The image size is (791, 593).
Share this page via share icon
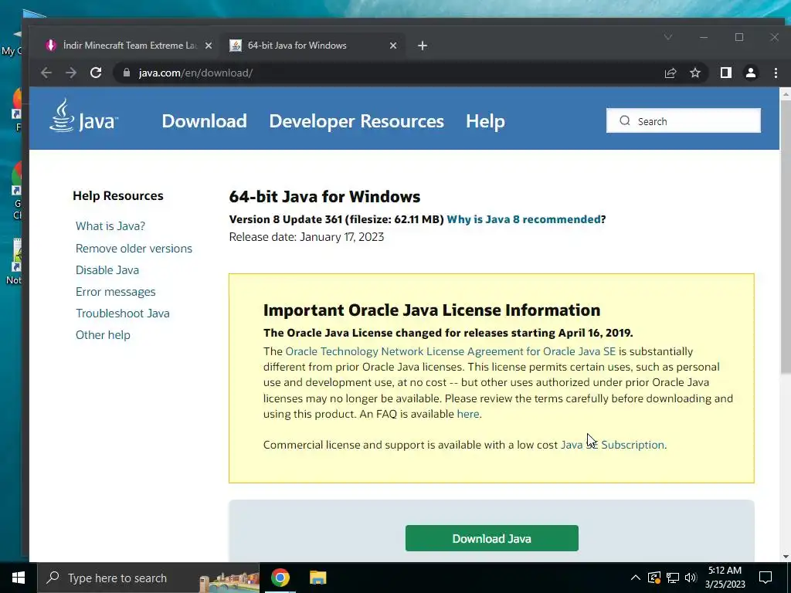click(x=670, y=73)
